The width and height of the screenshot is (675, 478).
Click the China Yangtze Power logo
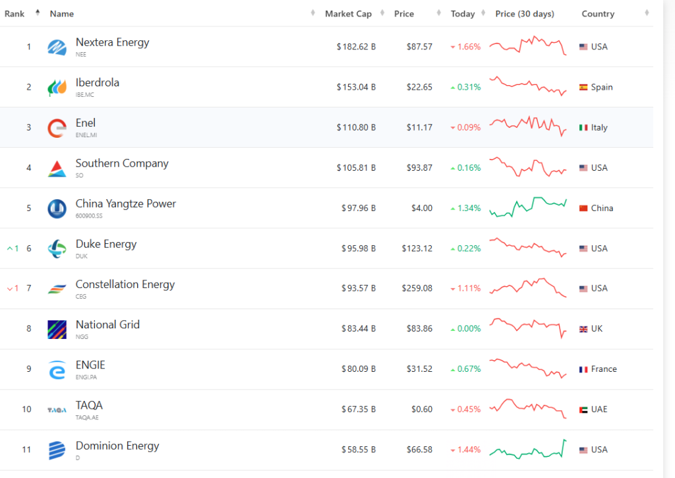click(x=57, y=209)
